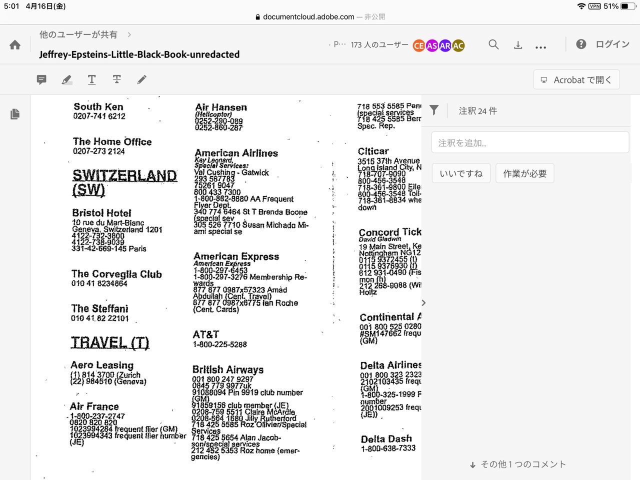Show the other 1 comment below
Screen dimensions: 640x480
(x=518, y=464)
